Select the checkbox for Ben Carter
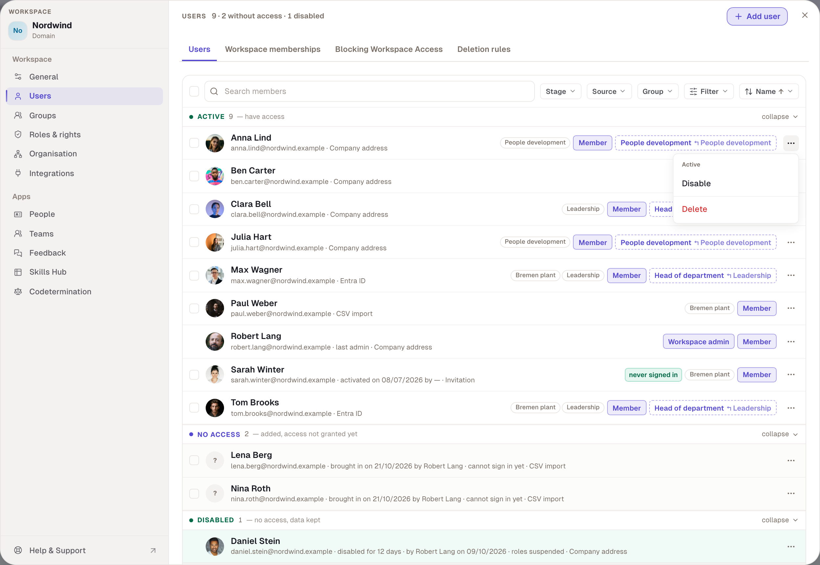The height and width of the screenshot is (565, 820). pyautogui.click(x=194, y=176)
